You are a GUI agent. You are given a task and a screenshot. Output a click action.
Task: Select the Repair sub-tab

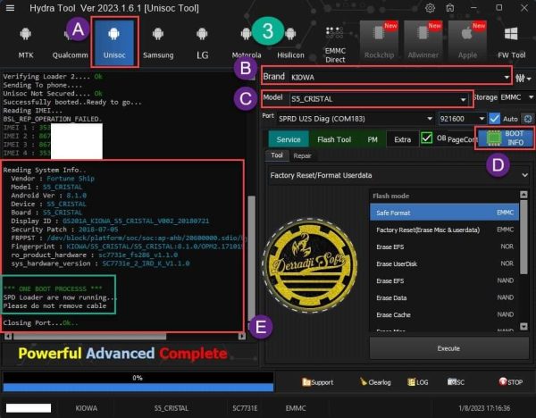[302, 155]
